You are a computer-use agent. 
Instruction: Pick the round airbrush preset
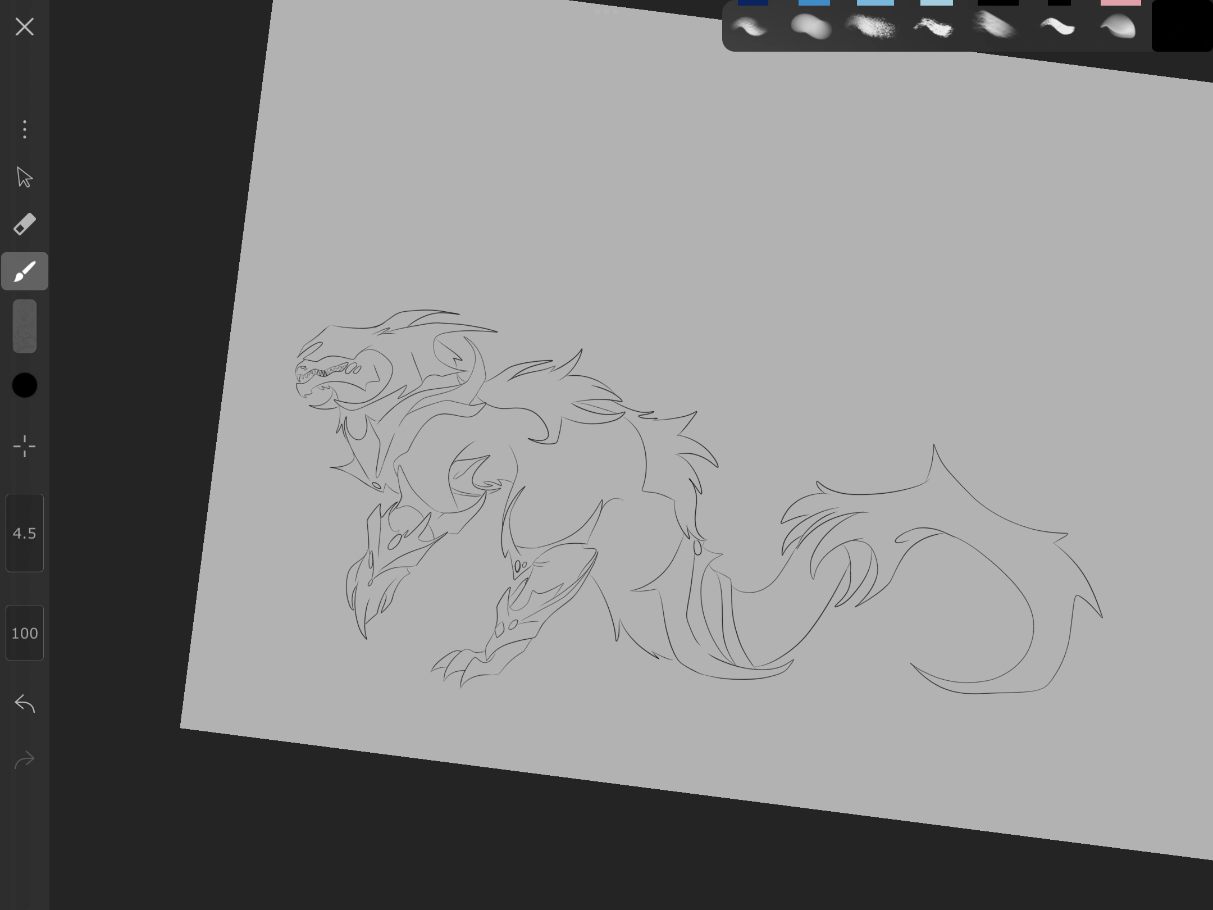coord(811,27)
